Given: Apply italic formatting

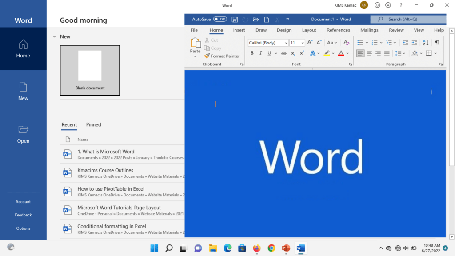Looking at the screenshot, I should pyautogui.click(x=260, y=53).
